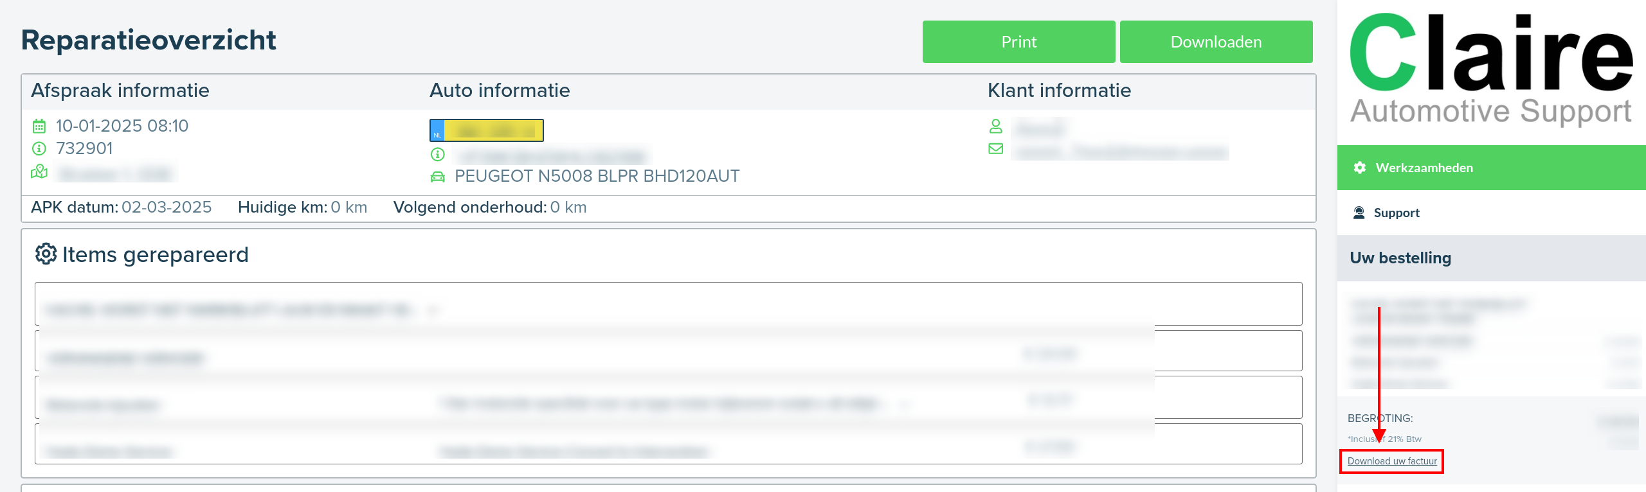
Task: Expand the third repaired item row
Action: [x=668, y=398]
